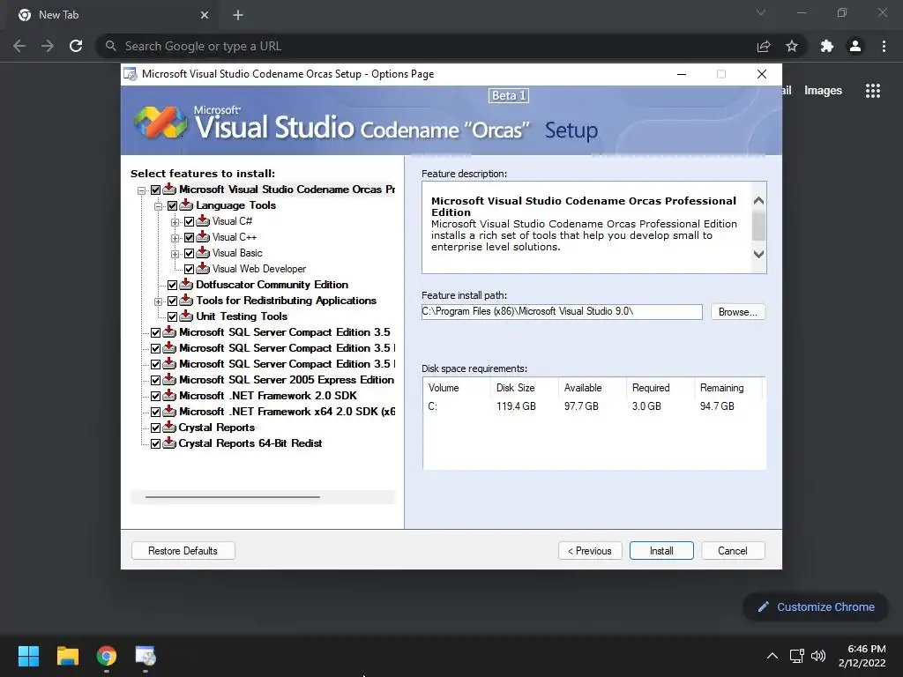903x677 pixels.
Task: Expand the Visual Basic node
Action: [175, 253]
